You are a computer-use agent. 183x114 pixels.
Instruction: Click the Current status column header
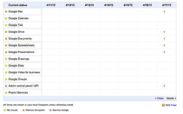coord(18,5)
